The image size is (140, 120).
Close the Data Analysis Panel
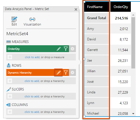76,9
